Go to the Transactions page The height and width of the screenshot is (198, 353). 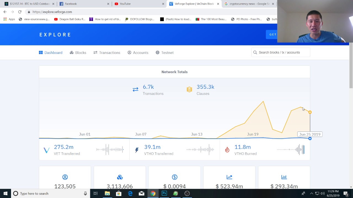pos(107,53)
